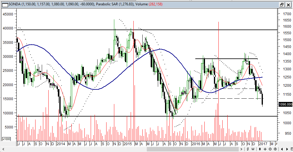
Task: Zoom in using the plus magnifier icon
Action: click(x=275, y=149)
